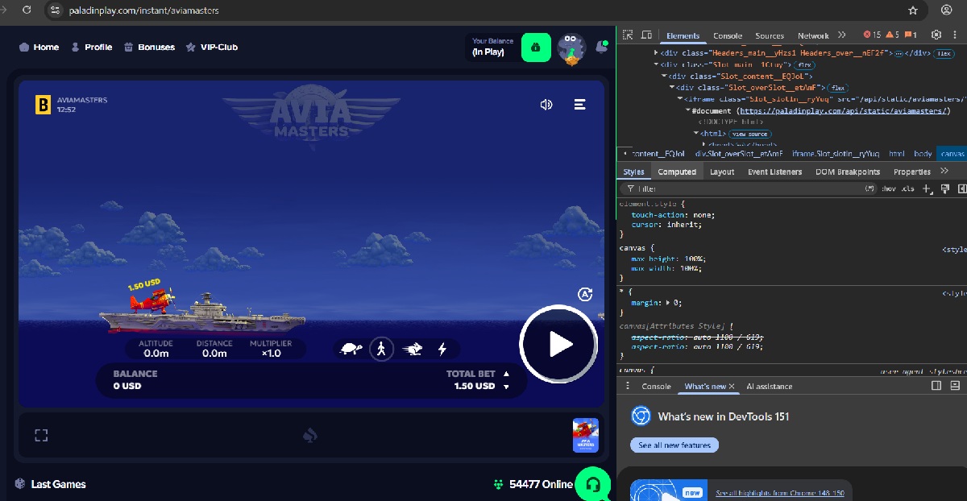
Task: Open the 5 warnings counter
Action: pos(892,35)
